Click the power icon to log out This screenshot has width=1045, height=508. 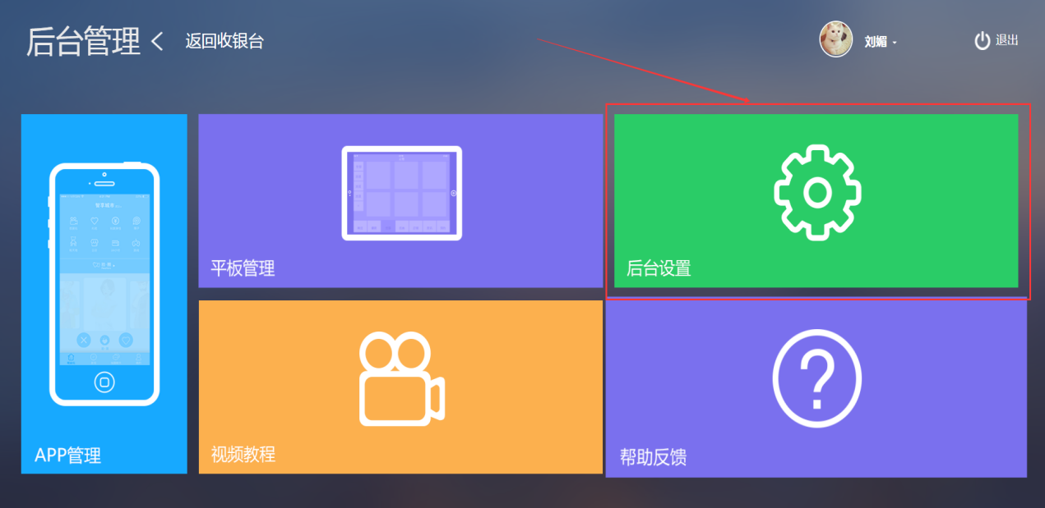pos(983,40)
